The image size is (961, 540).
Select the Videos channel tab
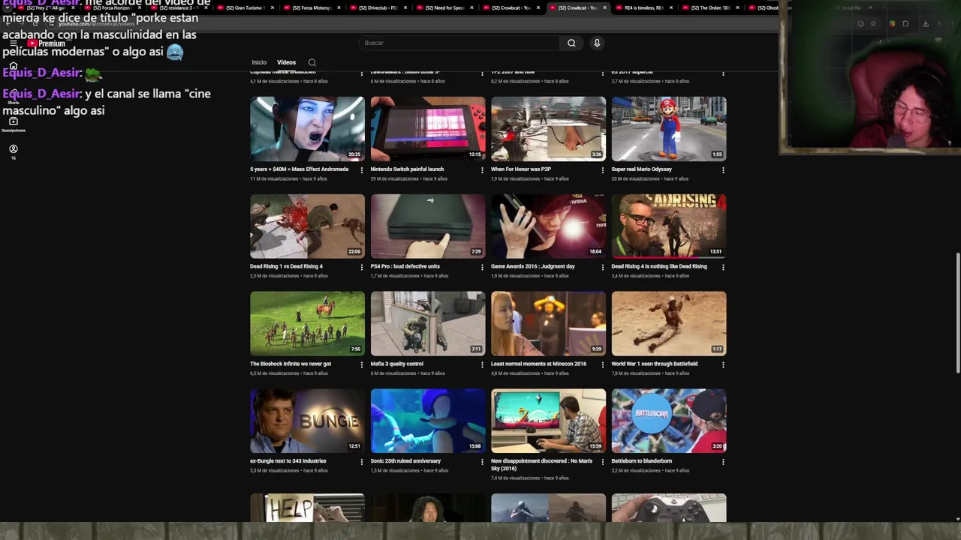[286, 62]
